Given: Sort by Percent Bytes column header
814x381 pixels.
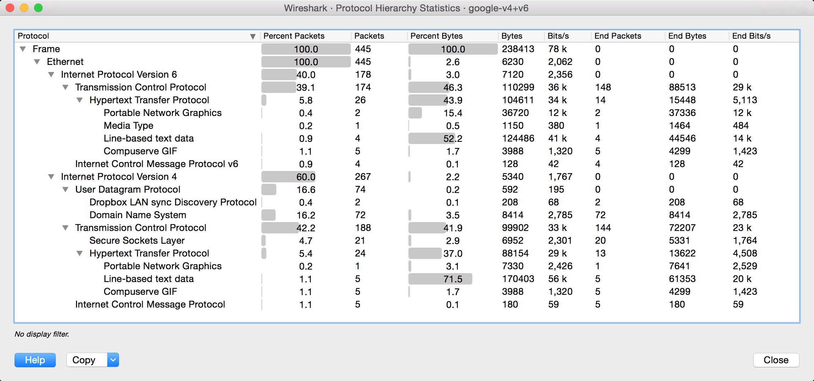Looking at the screenshot, I should point(436,36).
